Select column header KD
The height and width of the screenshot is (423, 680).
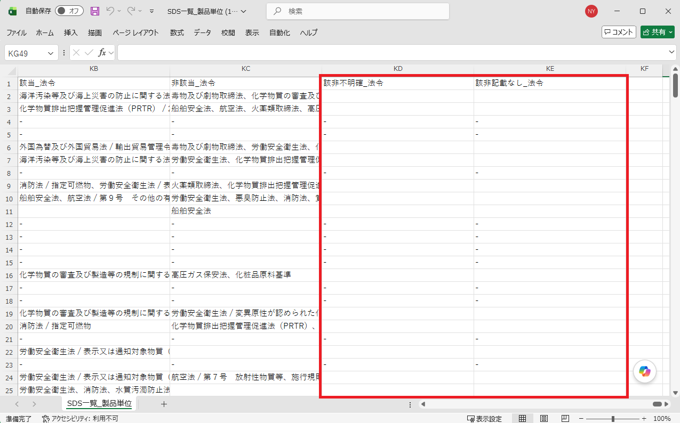coord(398,69)
